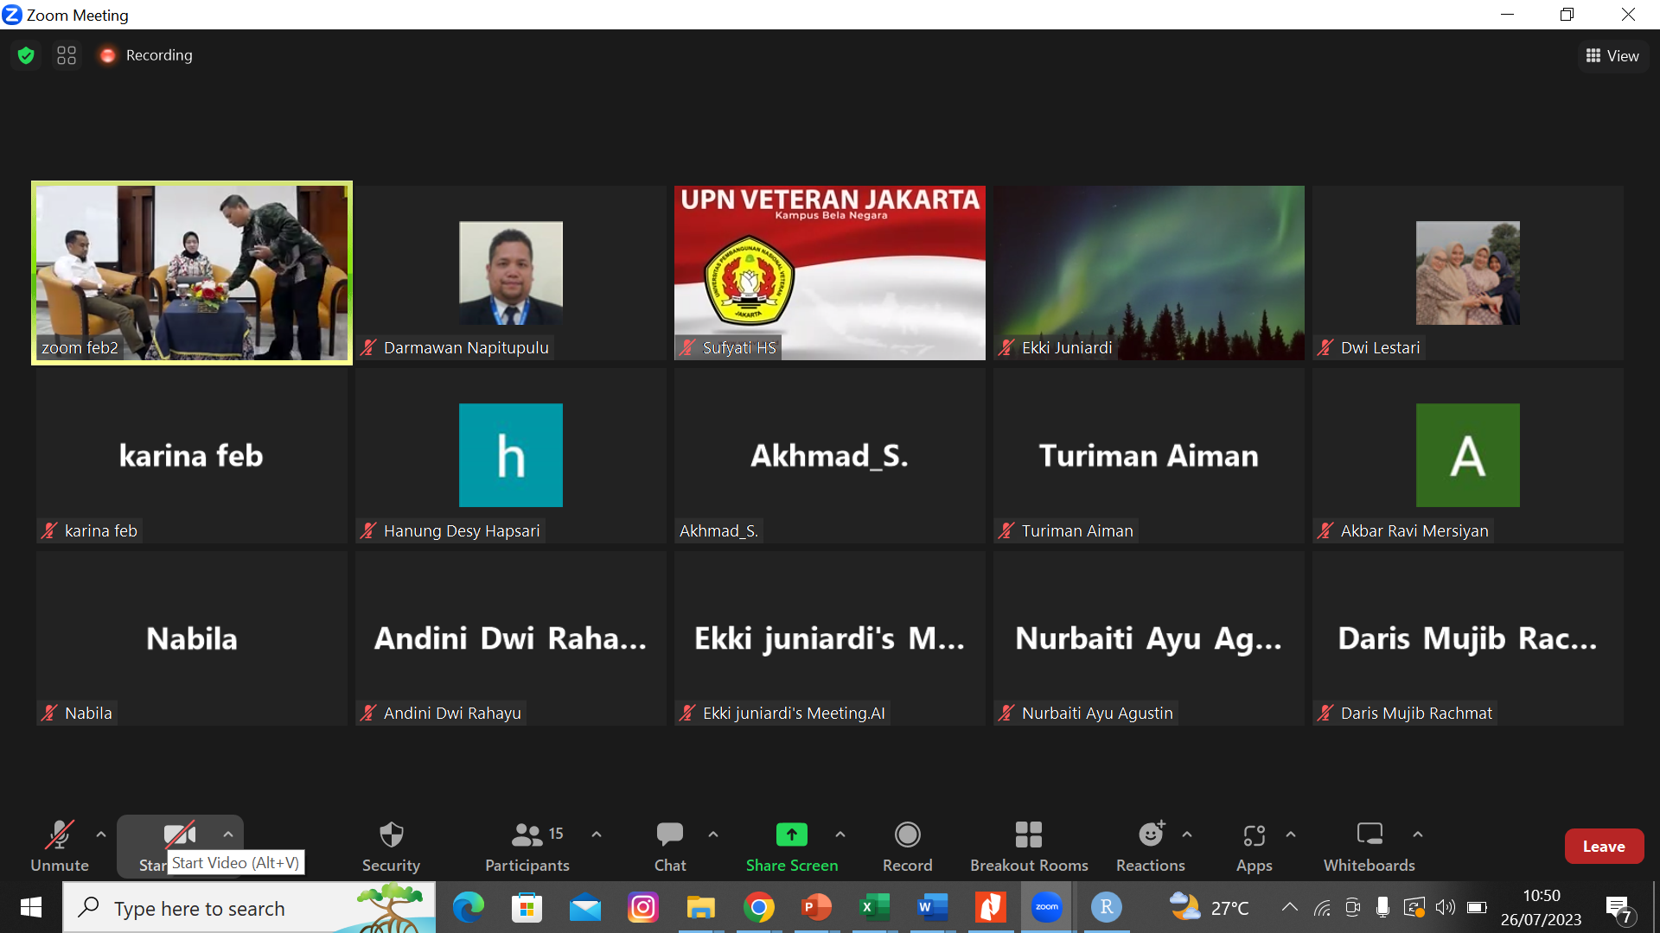Expand video options arrow next to Start Video
This screenshot has height=933, width=1660.
click(228, 835)
